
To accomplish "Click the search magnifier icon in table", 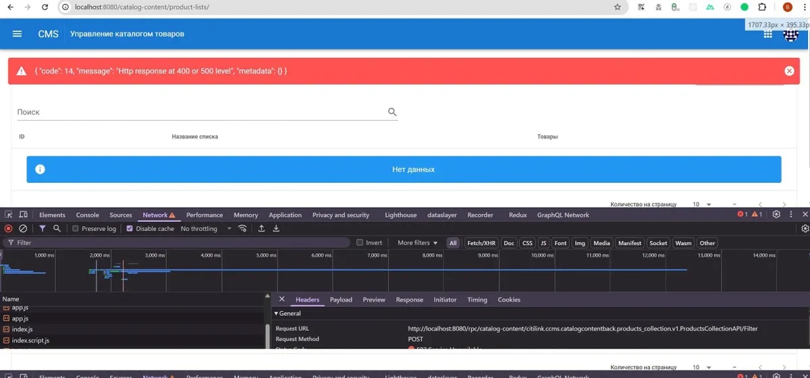I will pos(392,112).
